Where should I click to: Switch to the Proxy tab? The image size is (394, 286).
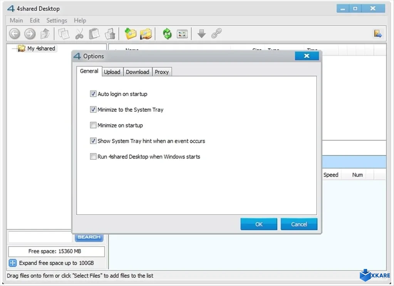(x=162, y=72)
